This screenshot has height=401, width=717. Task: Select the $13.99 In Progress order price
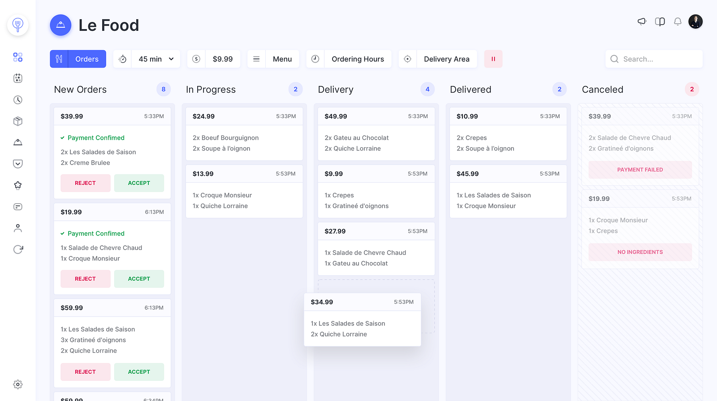click(x=203, y=174)
